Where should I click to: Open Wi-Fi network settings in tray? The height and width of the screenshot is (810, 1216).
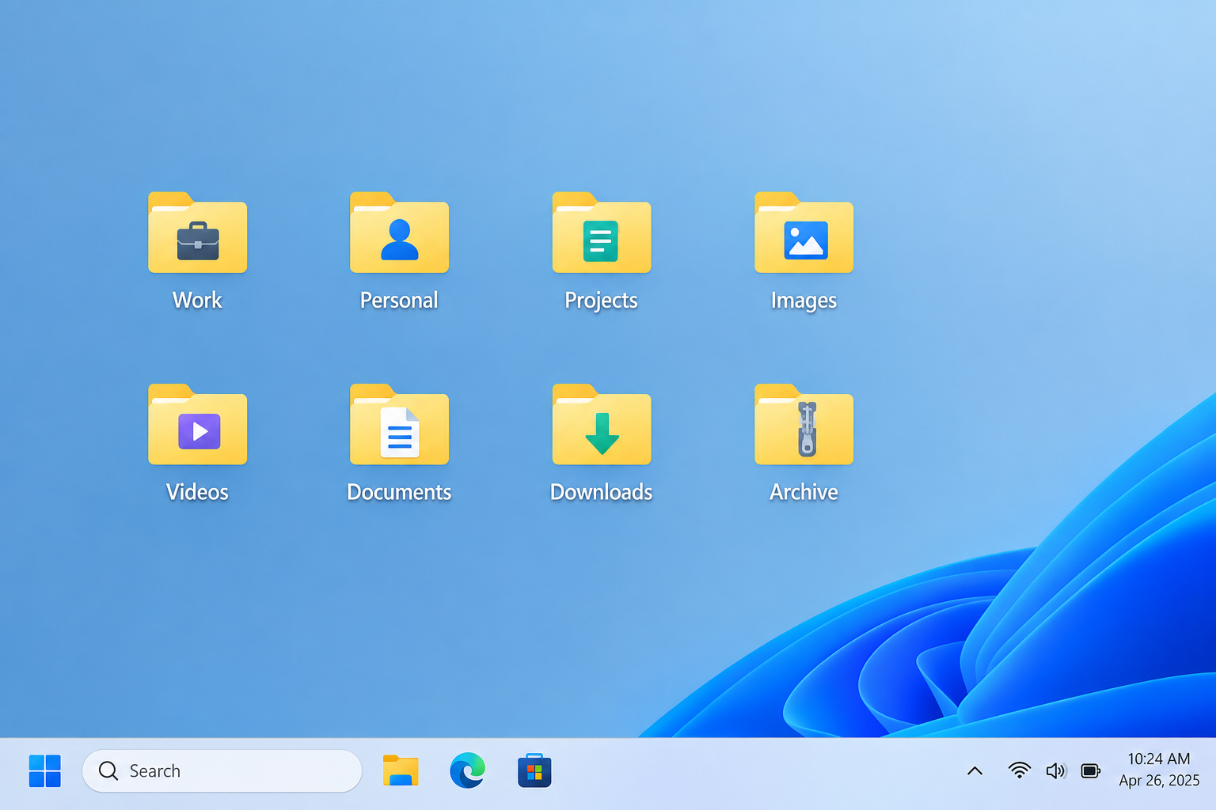coord(1019,770)
